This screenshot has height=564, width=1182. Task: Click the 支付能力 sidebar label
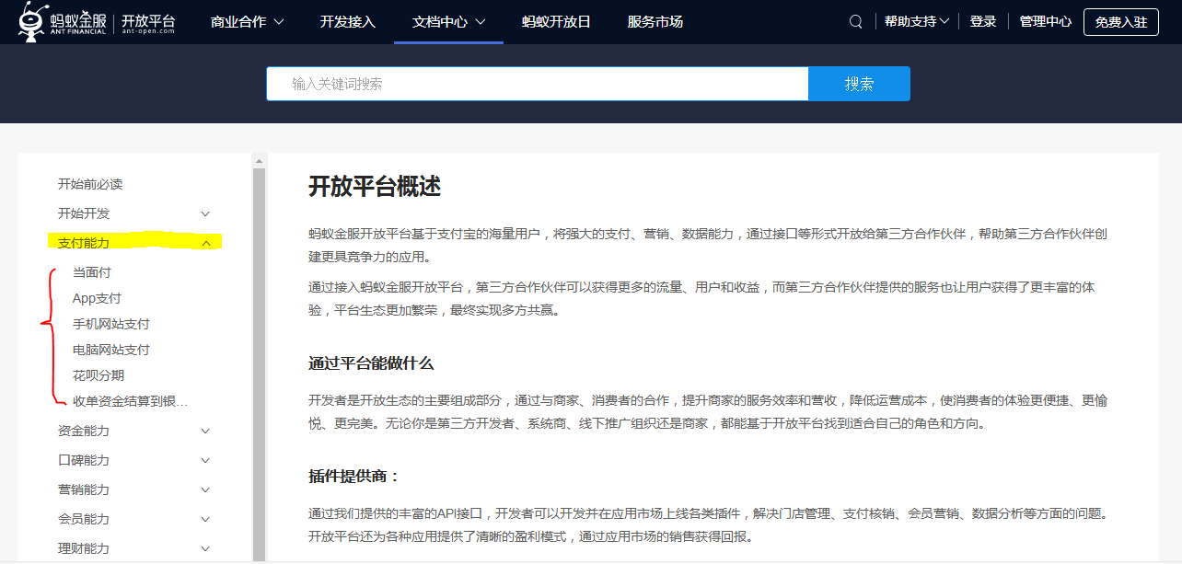84,243
